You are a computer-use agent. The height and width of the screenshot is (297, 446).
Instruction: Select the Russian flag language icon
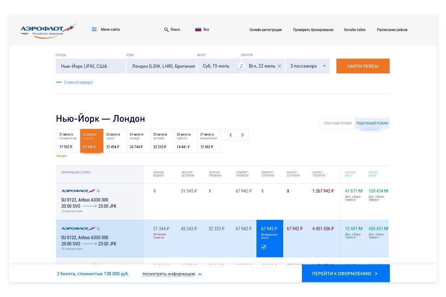pos(198,29)
